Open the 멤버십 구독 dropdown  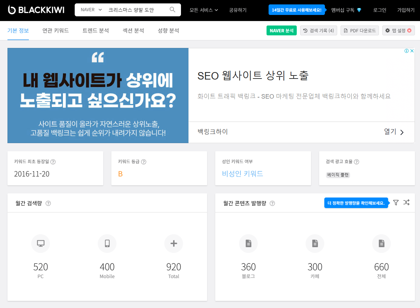point(346,10)
